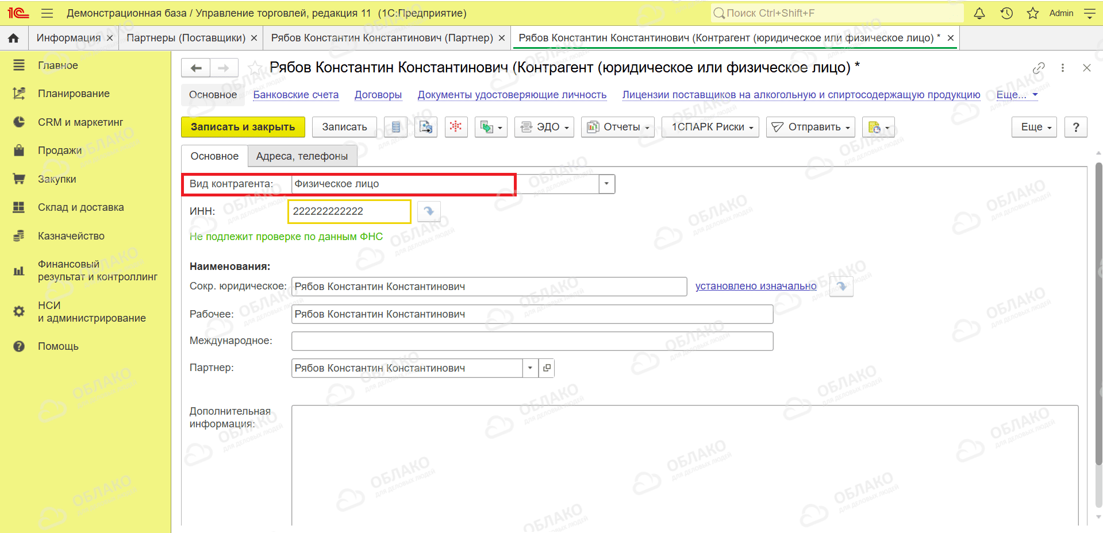Screen dimensions: 1103x533
Task: Open help with the ? button
Action: click(1076, 127)
